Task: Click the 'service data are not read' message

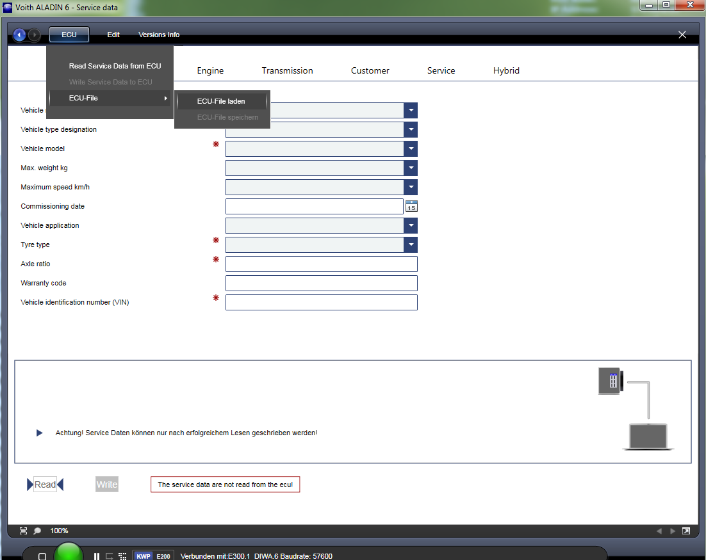Action: click(x=225, y=484)
